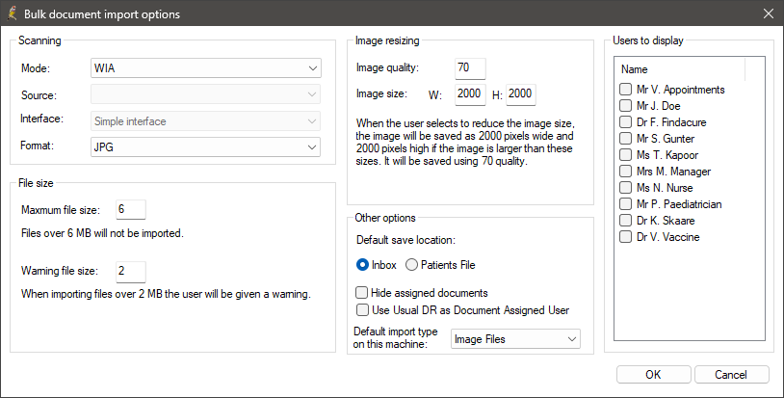The width and height of the screenshot is (784, 398).
Task: Check the Mr V. Appointments user
Action: pos(626,90)
